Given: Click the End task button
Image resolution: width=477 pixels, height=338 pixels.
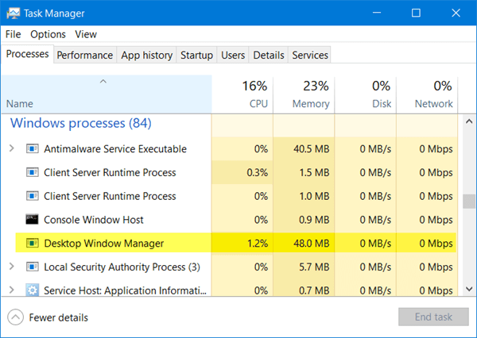Looking at the screenshot, I should click(432, 317).
